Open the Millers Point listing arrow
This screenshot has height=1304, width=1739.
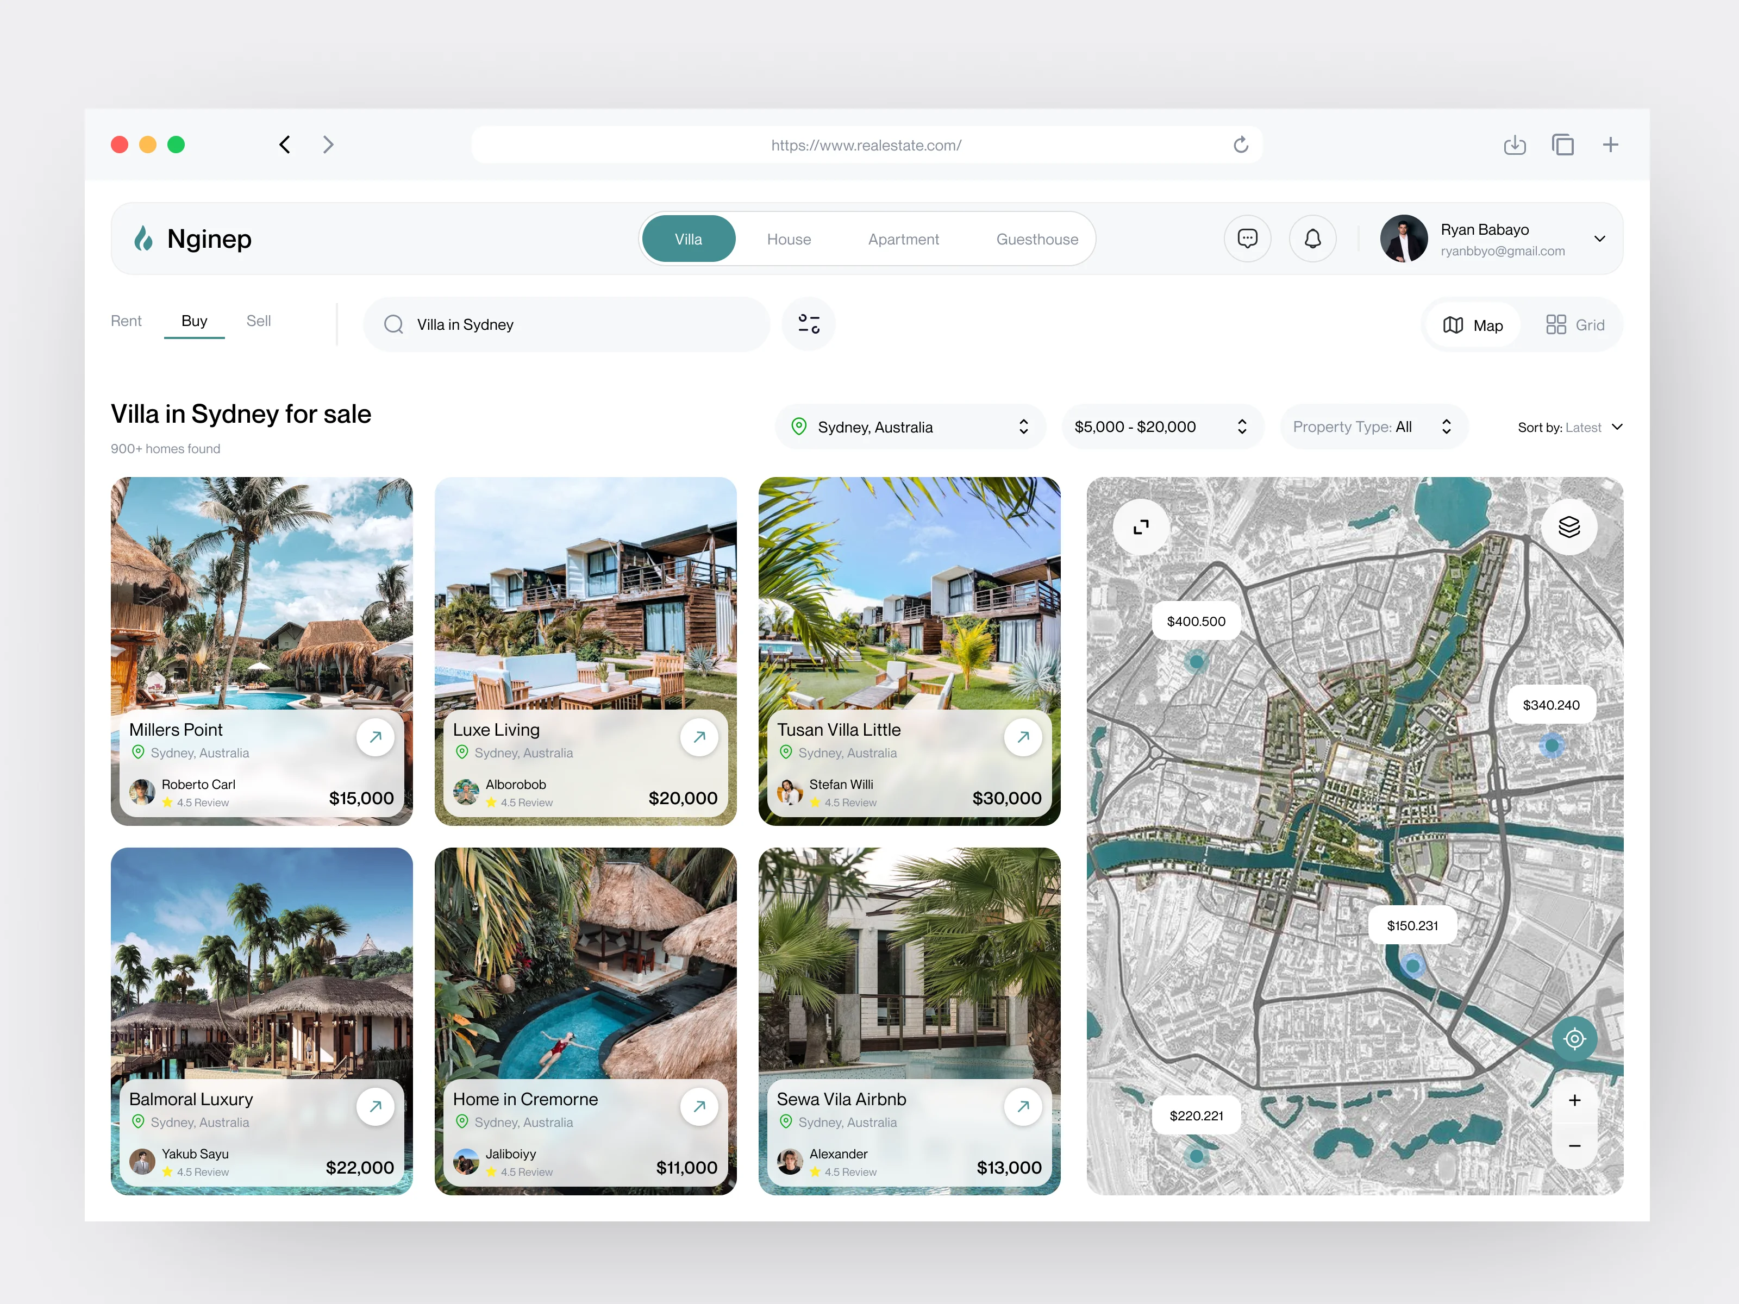pyautogui.click(x=376, y=737)
